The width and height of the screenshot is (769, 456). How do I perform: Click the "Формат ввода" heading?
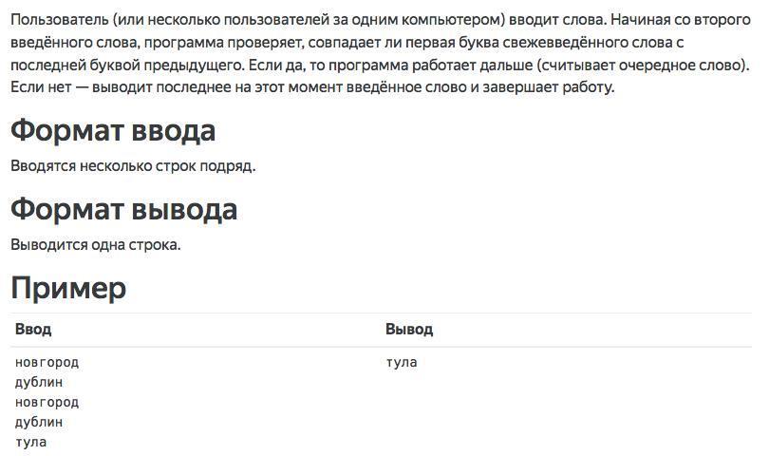[x=113, y=130]
